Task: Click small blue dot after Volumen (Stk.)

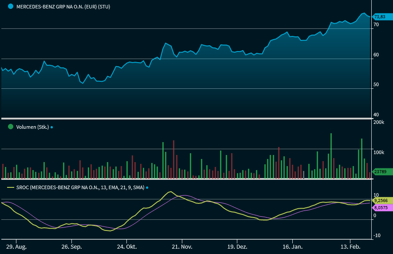Action: (x=51, y=127)
